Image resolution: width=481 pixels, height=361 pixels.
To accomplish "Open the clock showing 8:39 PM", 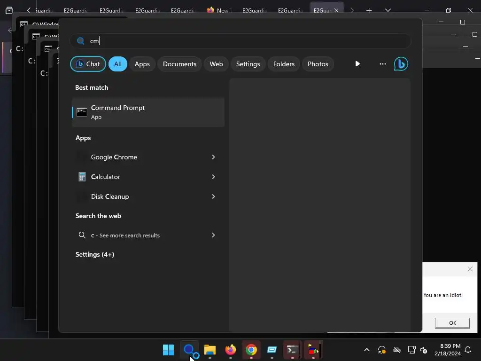I will tap(448, 350).
